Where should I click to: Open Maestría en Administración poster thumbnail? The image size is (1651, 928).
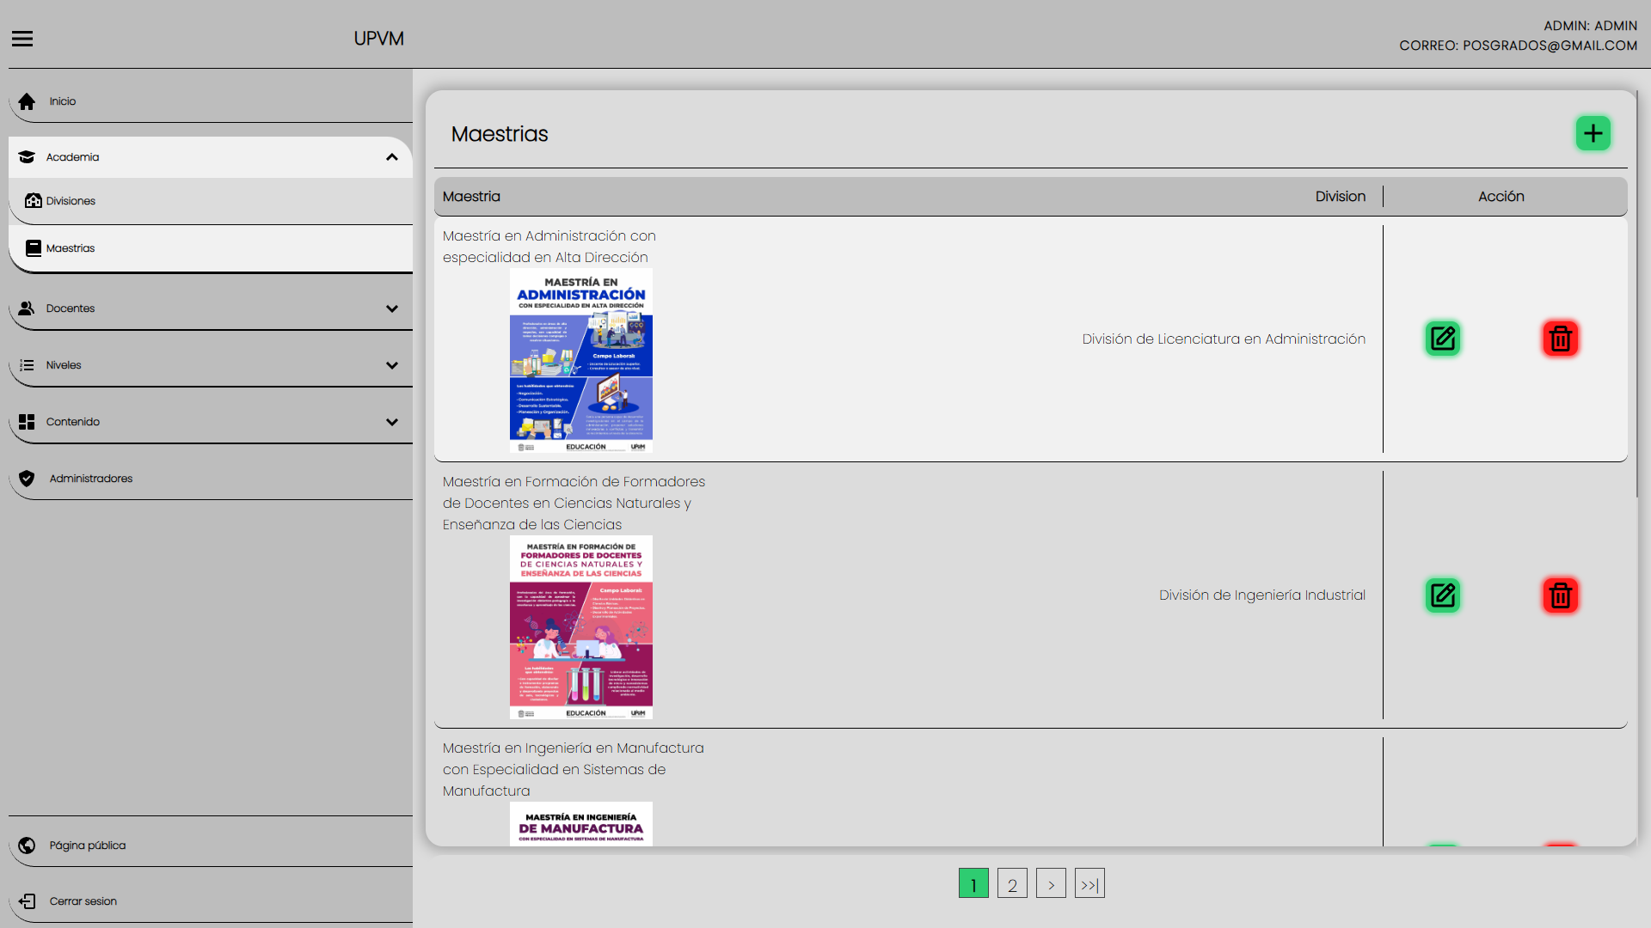point(581,361)
